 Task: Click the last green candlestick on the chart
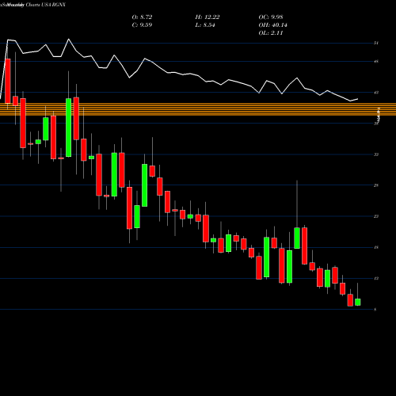pos(358,302)
